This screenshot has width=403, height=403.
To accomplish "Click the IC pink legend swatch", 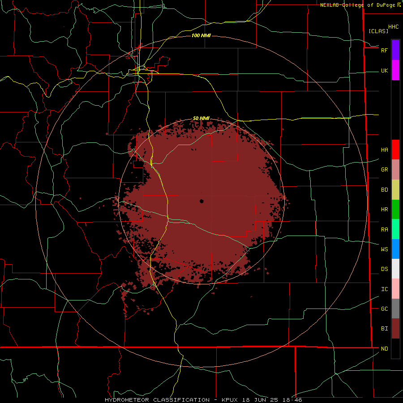I will pyautogui.click(x=395, y=289).
